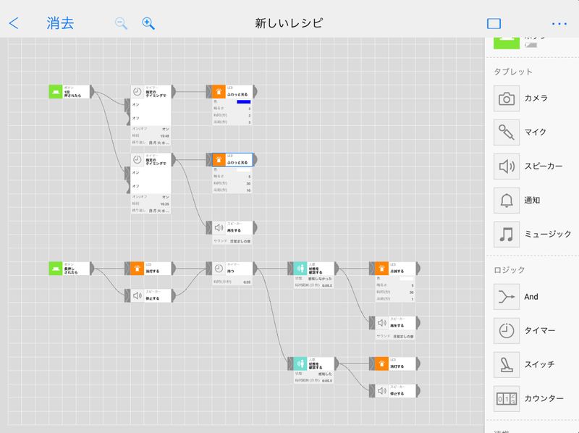This screenshot has height=433, width=579.
Task: Zoom out the canvas with minus magnifier
Action: click(121, 23)
